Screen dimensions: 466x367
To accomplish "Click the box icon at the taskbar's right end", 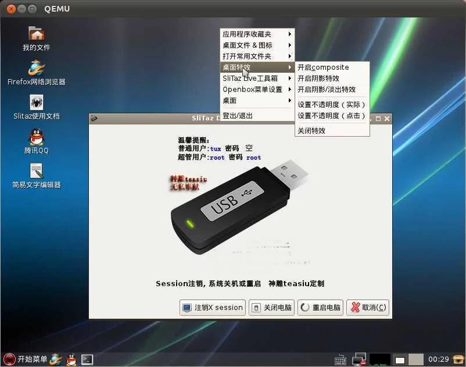I will coord(458,359).
